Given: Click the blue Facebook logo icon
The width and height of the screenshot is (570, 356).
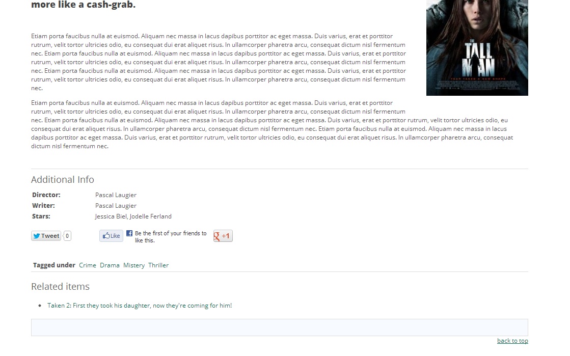Looking at the screenshot, I should coord(129,233).
